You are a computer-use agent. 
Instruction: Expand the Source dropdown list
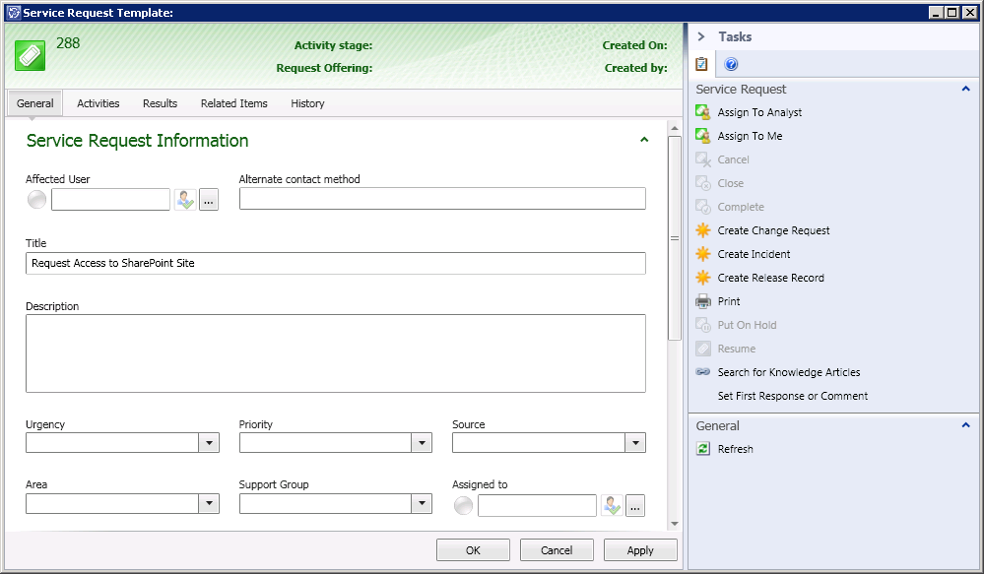point(635,443)
